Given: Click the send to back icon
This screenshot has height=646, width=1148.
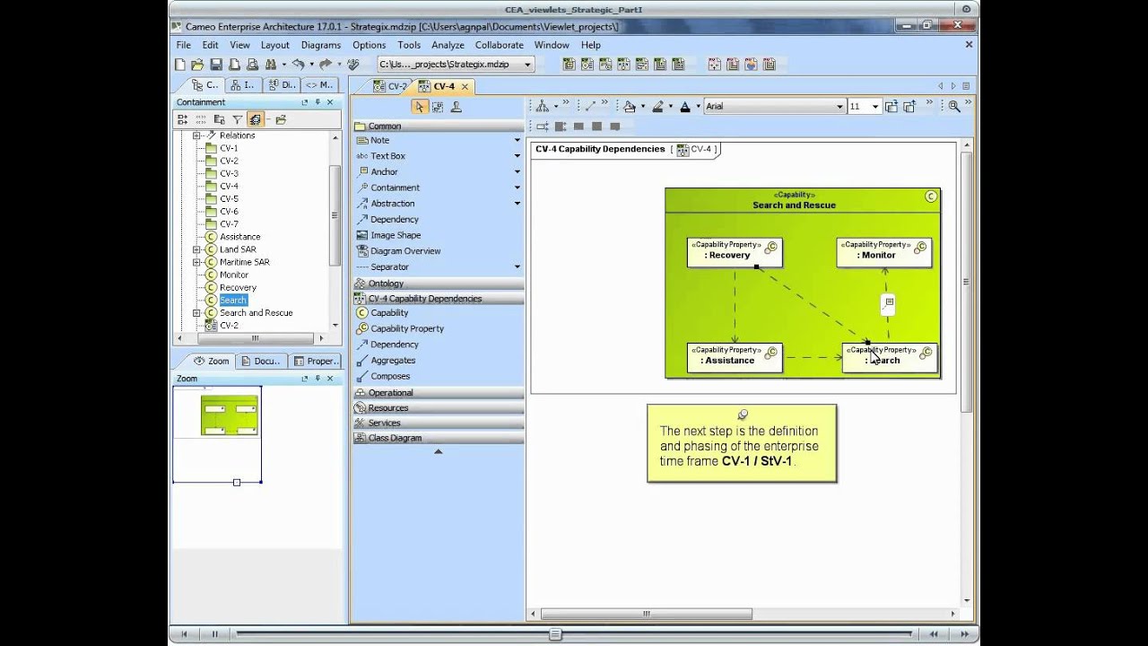Looking at the screenshot, I should point(909,106).
